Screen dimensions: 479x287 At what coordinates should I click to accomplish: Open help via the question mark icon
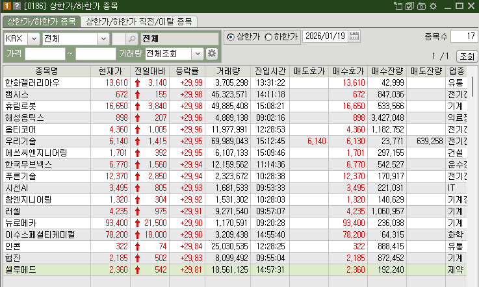click(x=17, y=6)
